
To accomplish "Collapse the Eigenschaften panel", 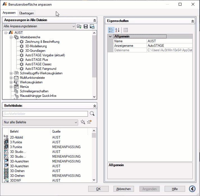I will click(193, 21).
